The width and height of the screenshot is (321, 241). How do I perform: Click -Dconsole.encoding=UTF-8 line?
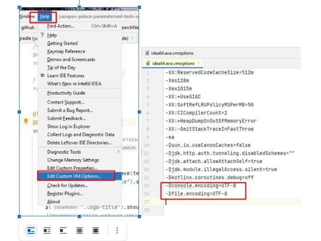[x=201, y=185]
